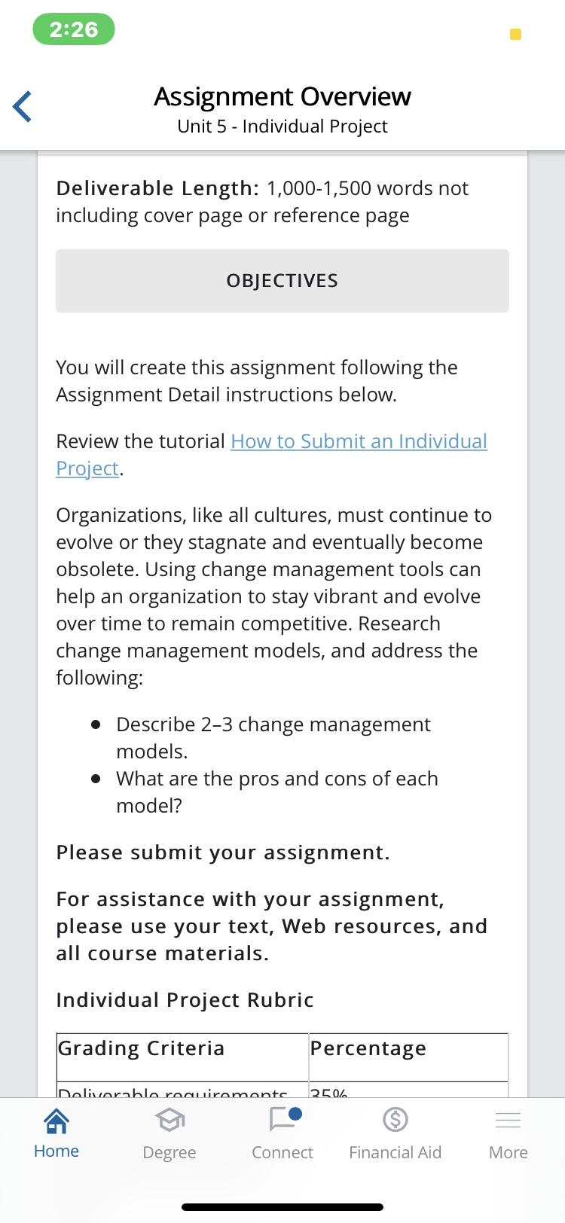Tap the Grading Criteria table header
This screenshot has height=1223, width=565.
pos(142,1048)
